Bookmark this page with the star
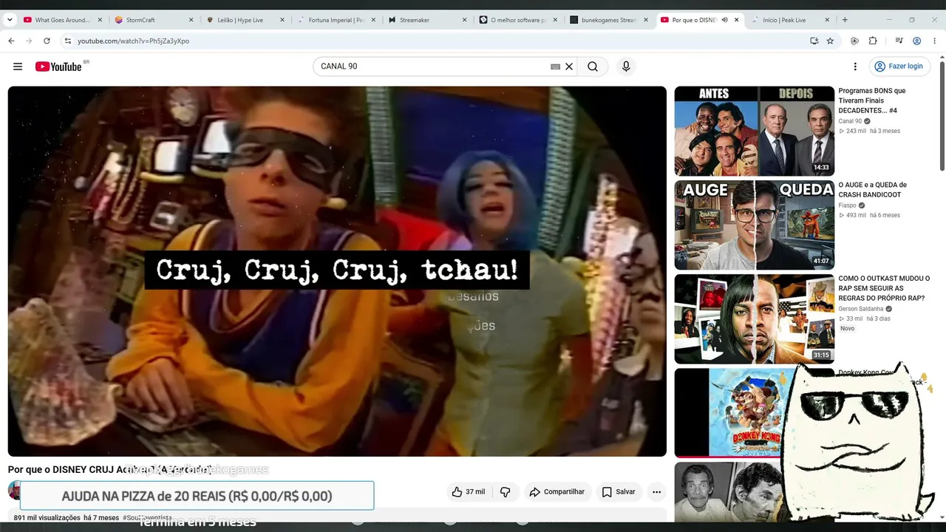This screenshot has height=532, width=946. point(830,41)
